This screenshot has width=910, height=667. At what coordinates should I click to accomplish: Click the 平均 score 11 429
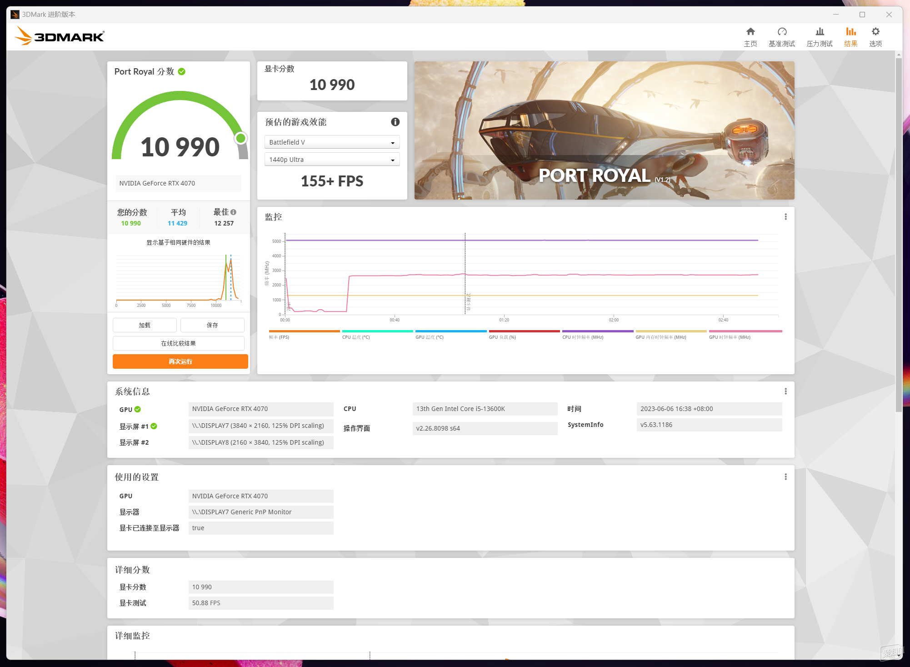click(x=177, y=223)
